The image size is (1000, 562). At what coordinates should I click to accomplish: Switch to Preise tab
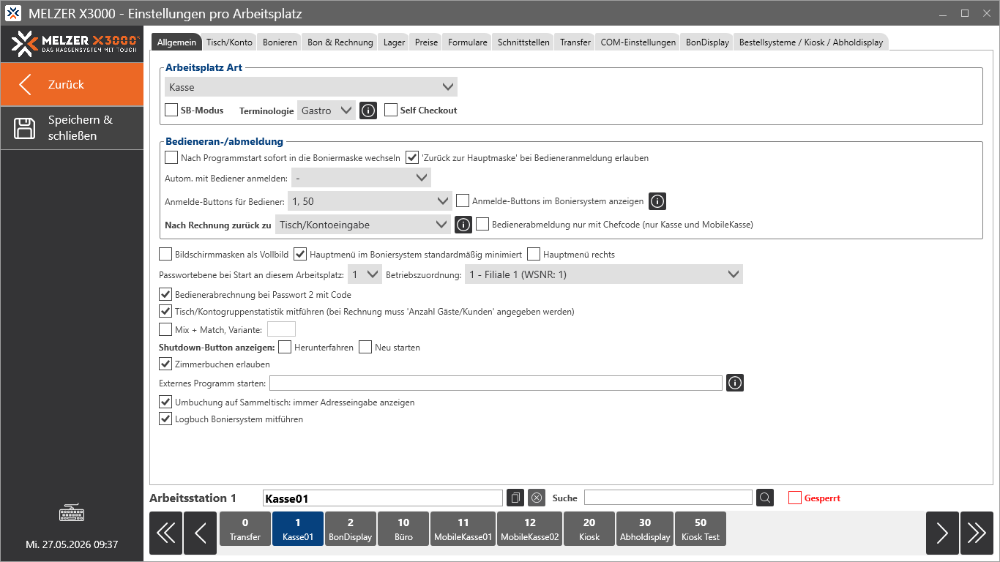(x=426, y=42)
